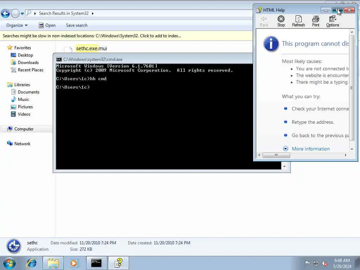
Task: Minimize the HTML Help window
Action: pos(326,10)
